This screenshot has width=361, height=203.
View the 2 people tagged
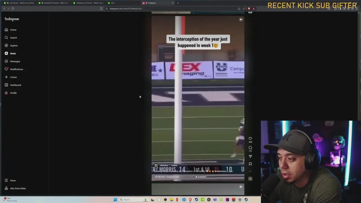(201, 177)
